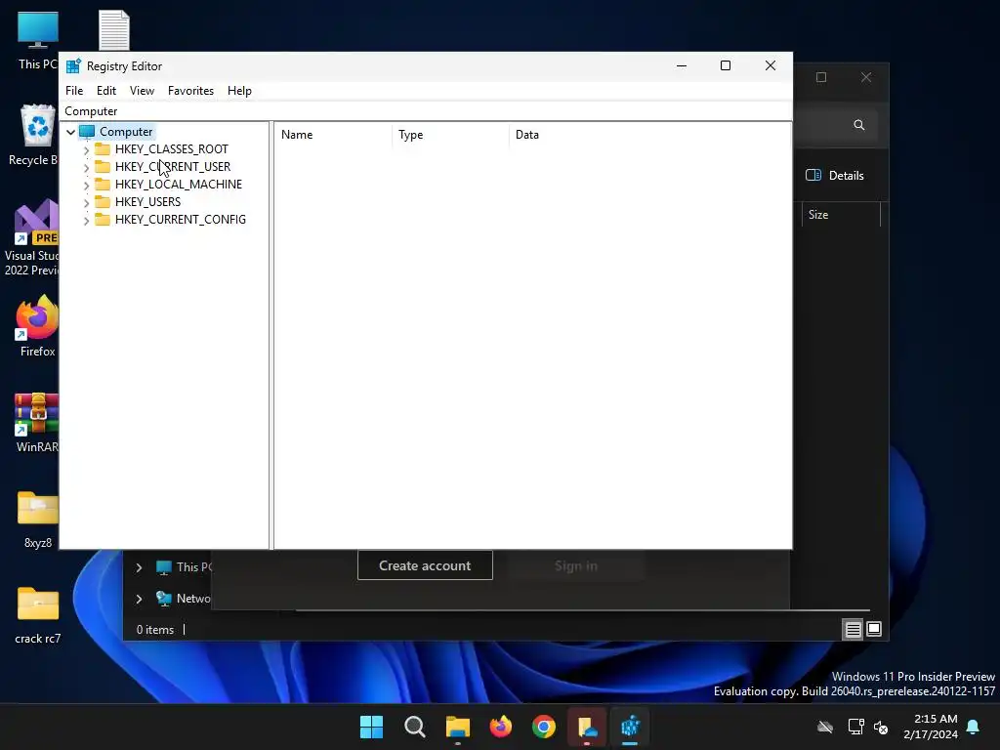Open the clock showing 2:15 AM
The image size is (1000, 750).
(x=931, y=727)
